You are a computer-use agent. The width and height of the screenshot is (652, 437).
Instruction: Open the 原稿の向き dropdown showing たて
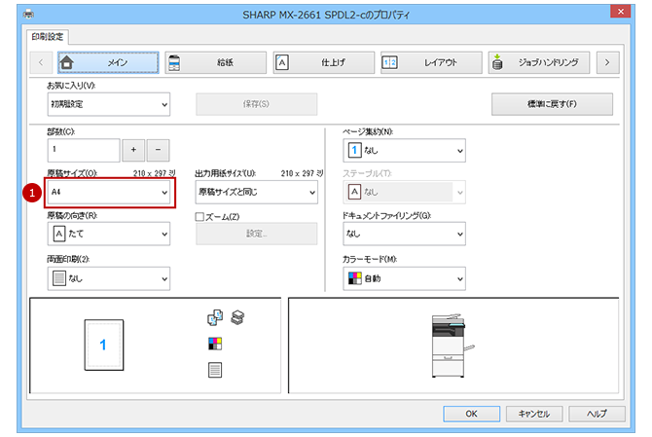[109, 235]
